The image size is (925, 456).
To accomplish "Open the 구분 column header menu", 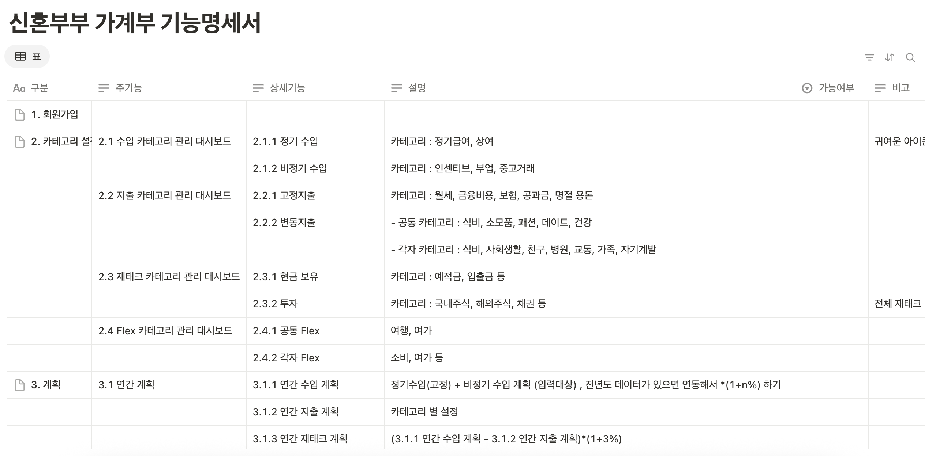I will [x=39, y=88].
